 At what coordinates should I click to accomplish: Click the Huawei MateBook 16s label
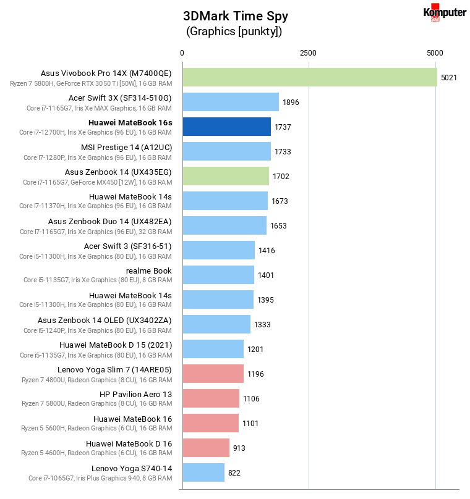click(130, 122)
